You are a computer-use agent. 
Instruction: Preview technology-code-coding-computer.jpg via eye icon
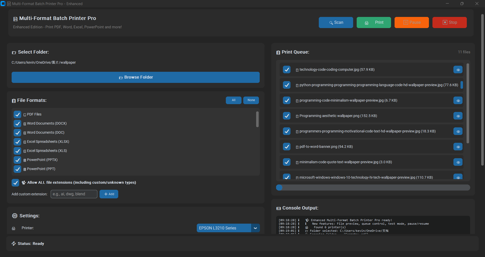[458, 70]
